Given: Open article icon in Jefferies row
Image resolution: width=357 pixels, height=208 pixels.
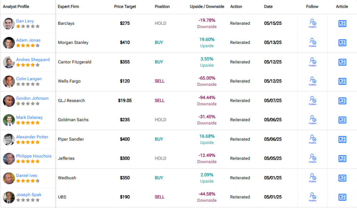Looking at the screenshot, I should point(342,159).
